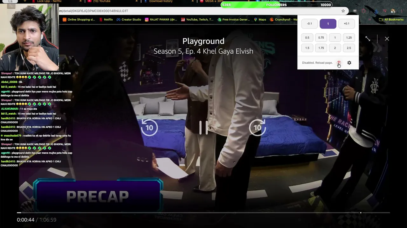Choose the 1 preset in the speed grid

(x=335, y=38)
